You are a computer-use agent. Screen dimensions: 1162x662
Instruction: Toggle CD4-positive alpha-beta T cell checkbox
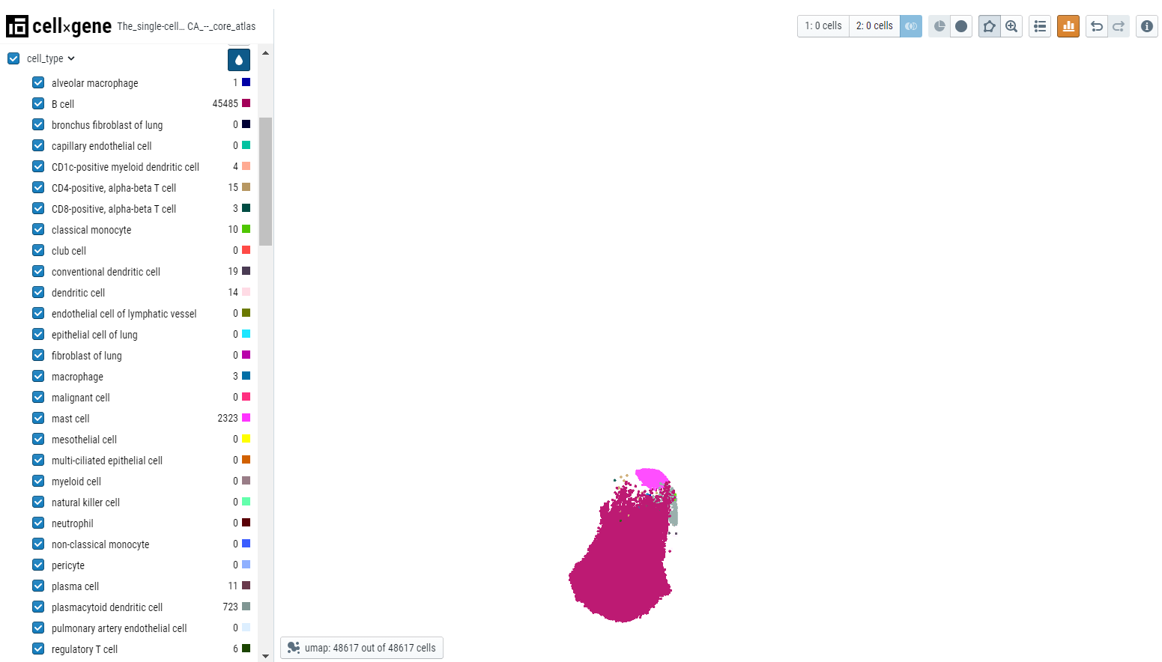click(x=38, y=187)
